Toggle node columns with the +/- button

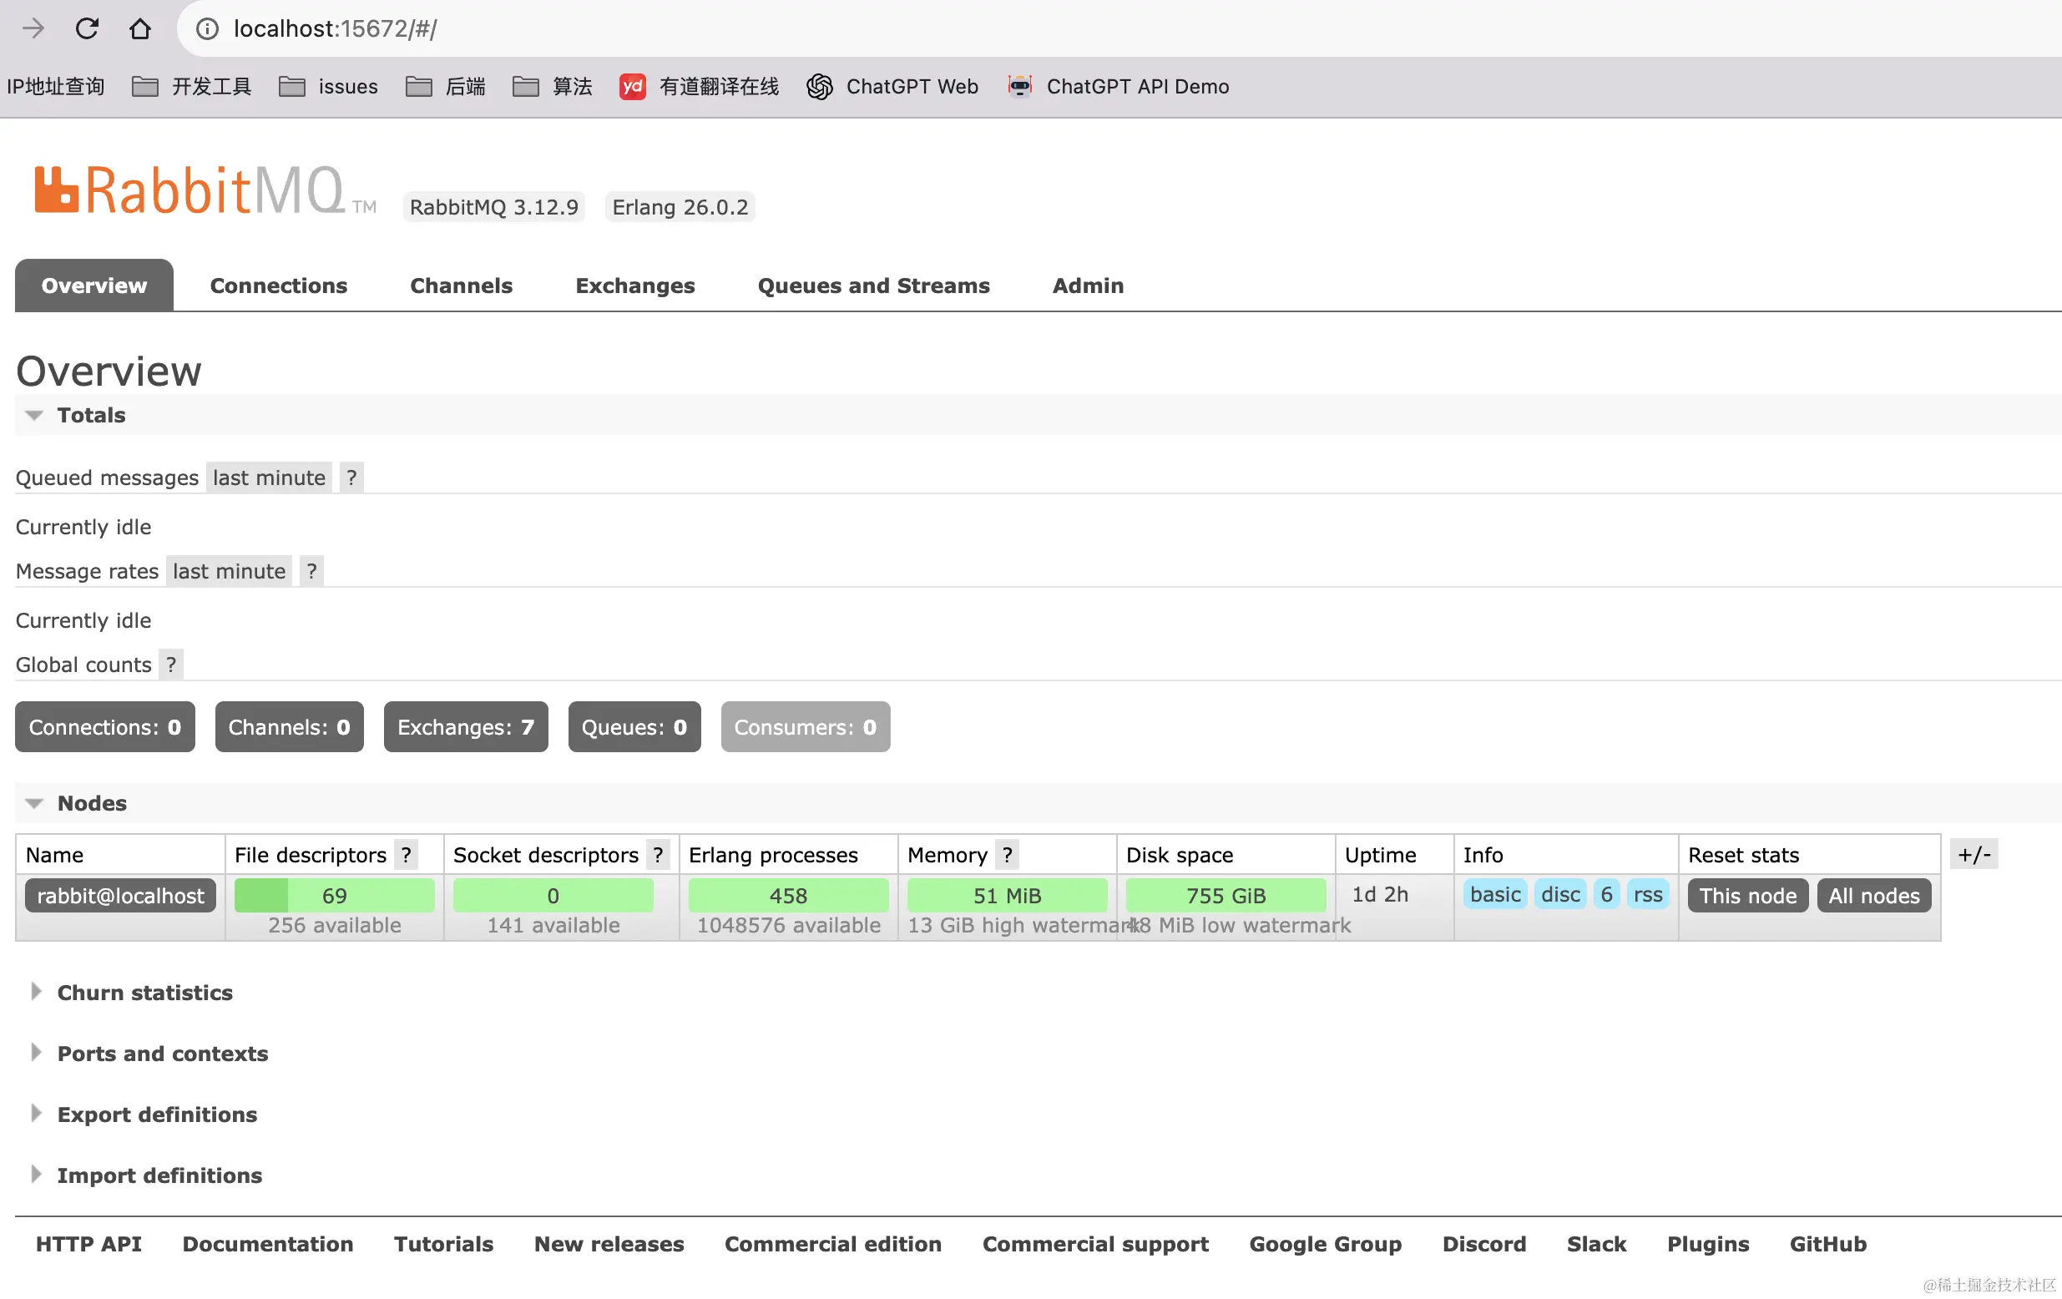(1973, 854)
